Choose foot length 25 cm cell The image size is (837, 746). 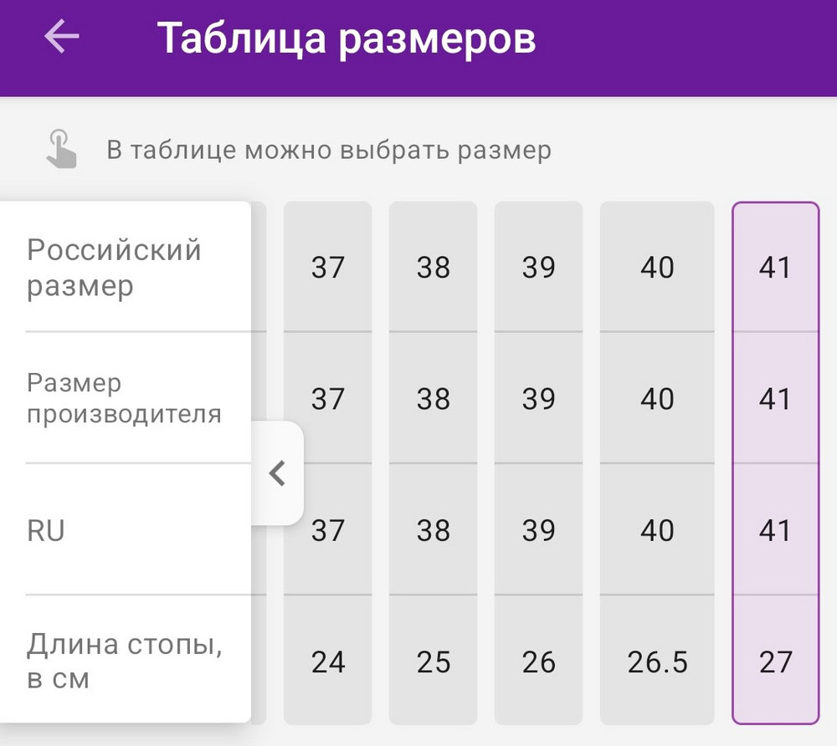(x=433, y=662)
